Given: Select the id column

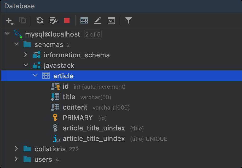Looking at the screenshot, I should click(66, 86).
